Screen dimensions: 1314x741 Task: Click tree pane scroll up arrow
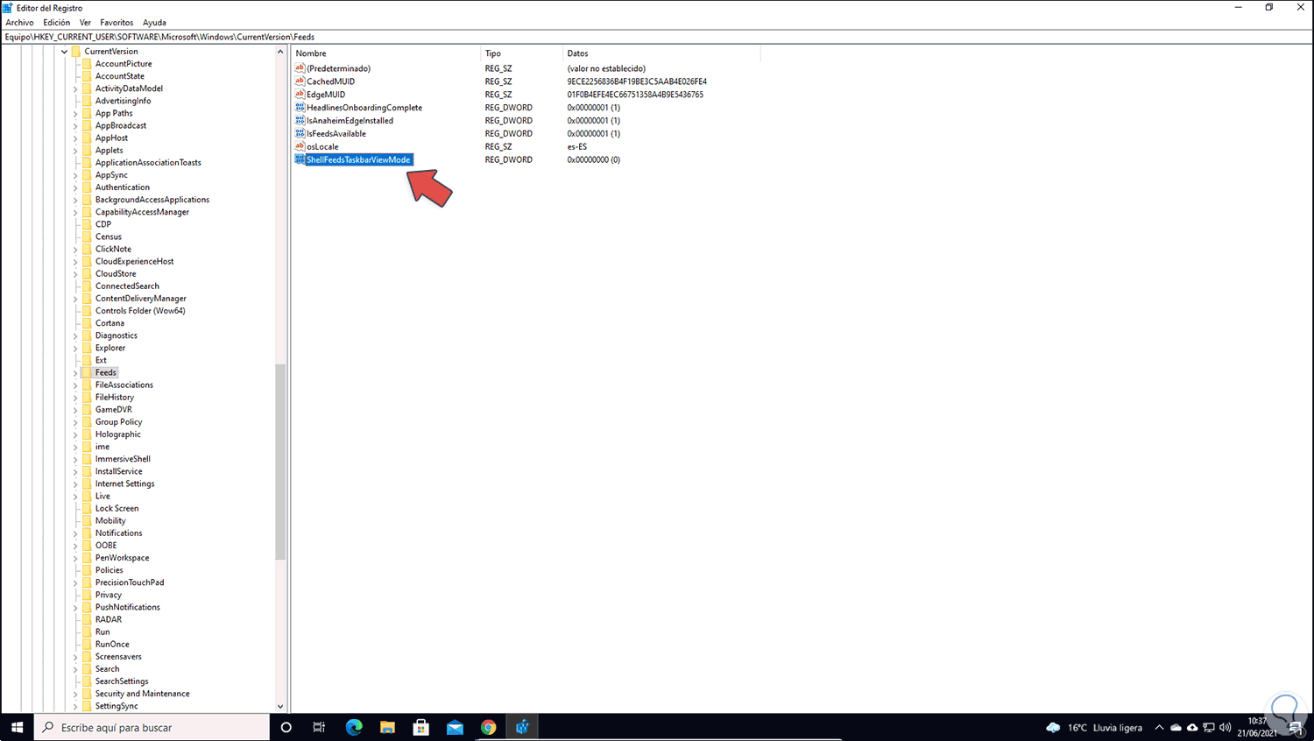pos(280,52)
